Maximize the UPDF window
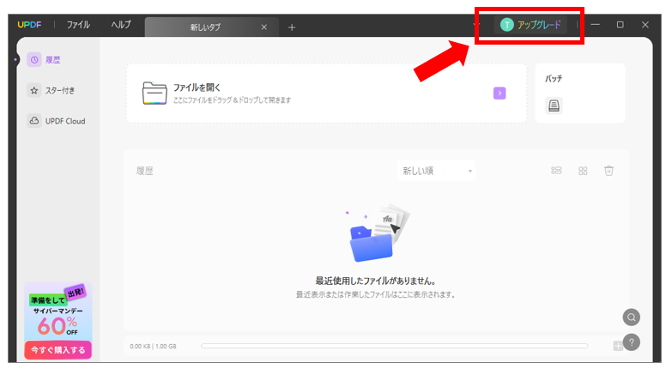Image resolution: width=672 pixels, height=369 pixels. [621, 25]
